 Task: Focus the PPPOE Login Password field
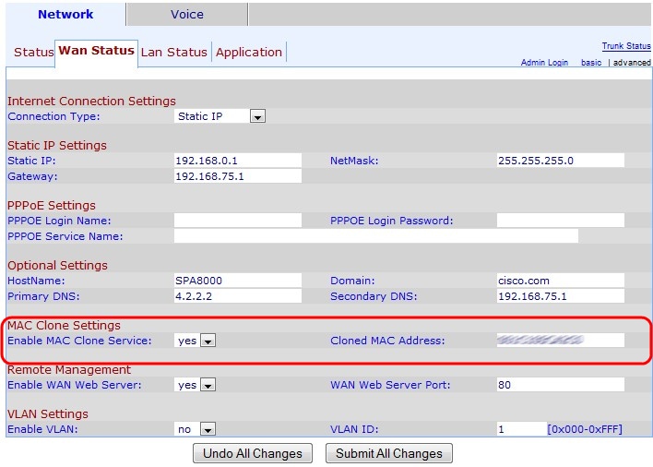point(561,221)
